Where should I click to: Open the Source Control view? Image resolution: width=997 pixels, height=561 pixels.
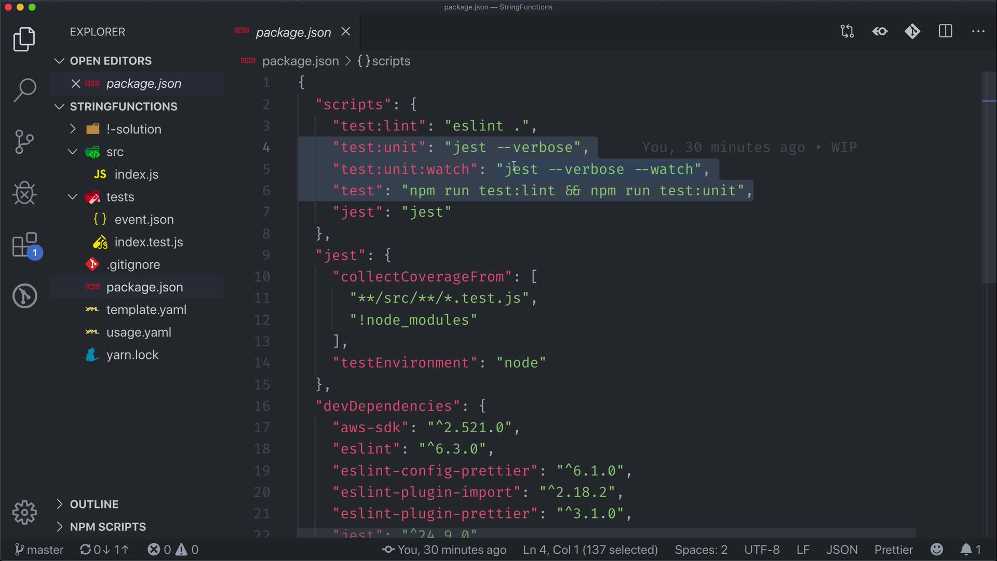24,141
